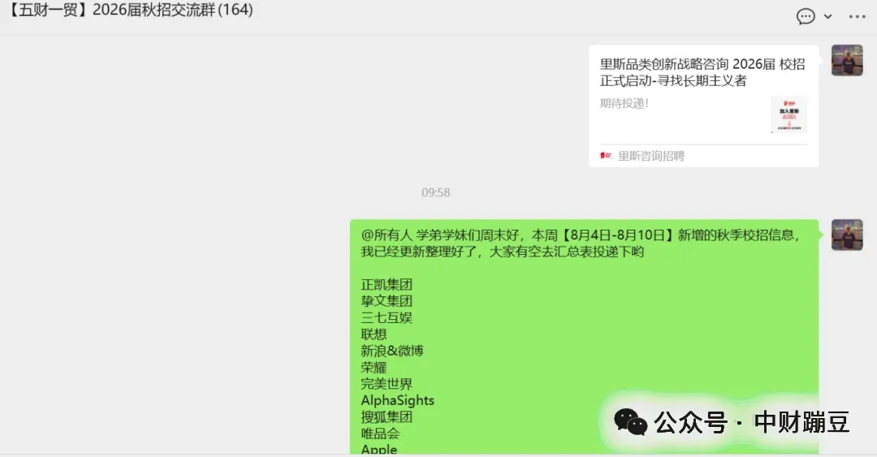
Task: Click the 09:58 timestamp label
Action: (x=436, y=192)
